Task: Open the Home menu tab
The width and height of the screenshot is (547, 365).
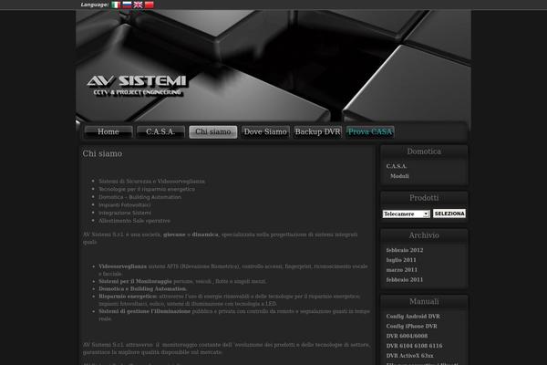Action: point(108,132)
